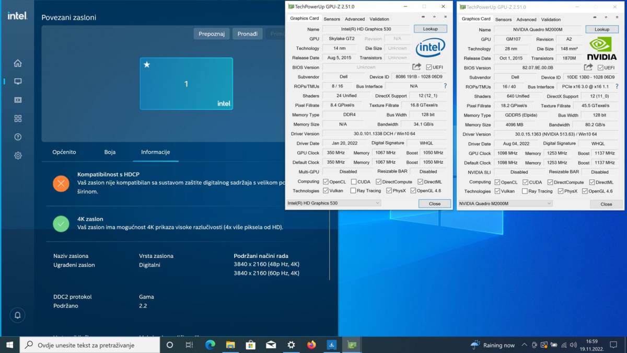Open the notifications bell in Intel sidebar
The height and width of the screenshot is (353, 627).
[18, 315]
